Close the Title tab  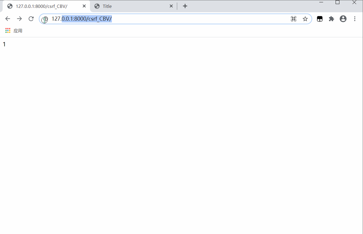click(171, 6)
